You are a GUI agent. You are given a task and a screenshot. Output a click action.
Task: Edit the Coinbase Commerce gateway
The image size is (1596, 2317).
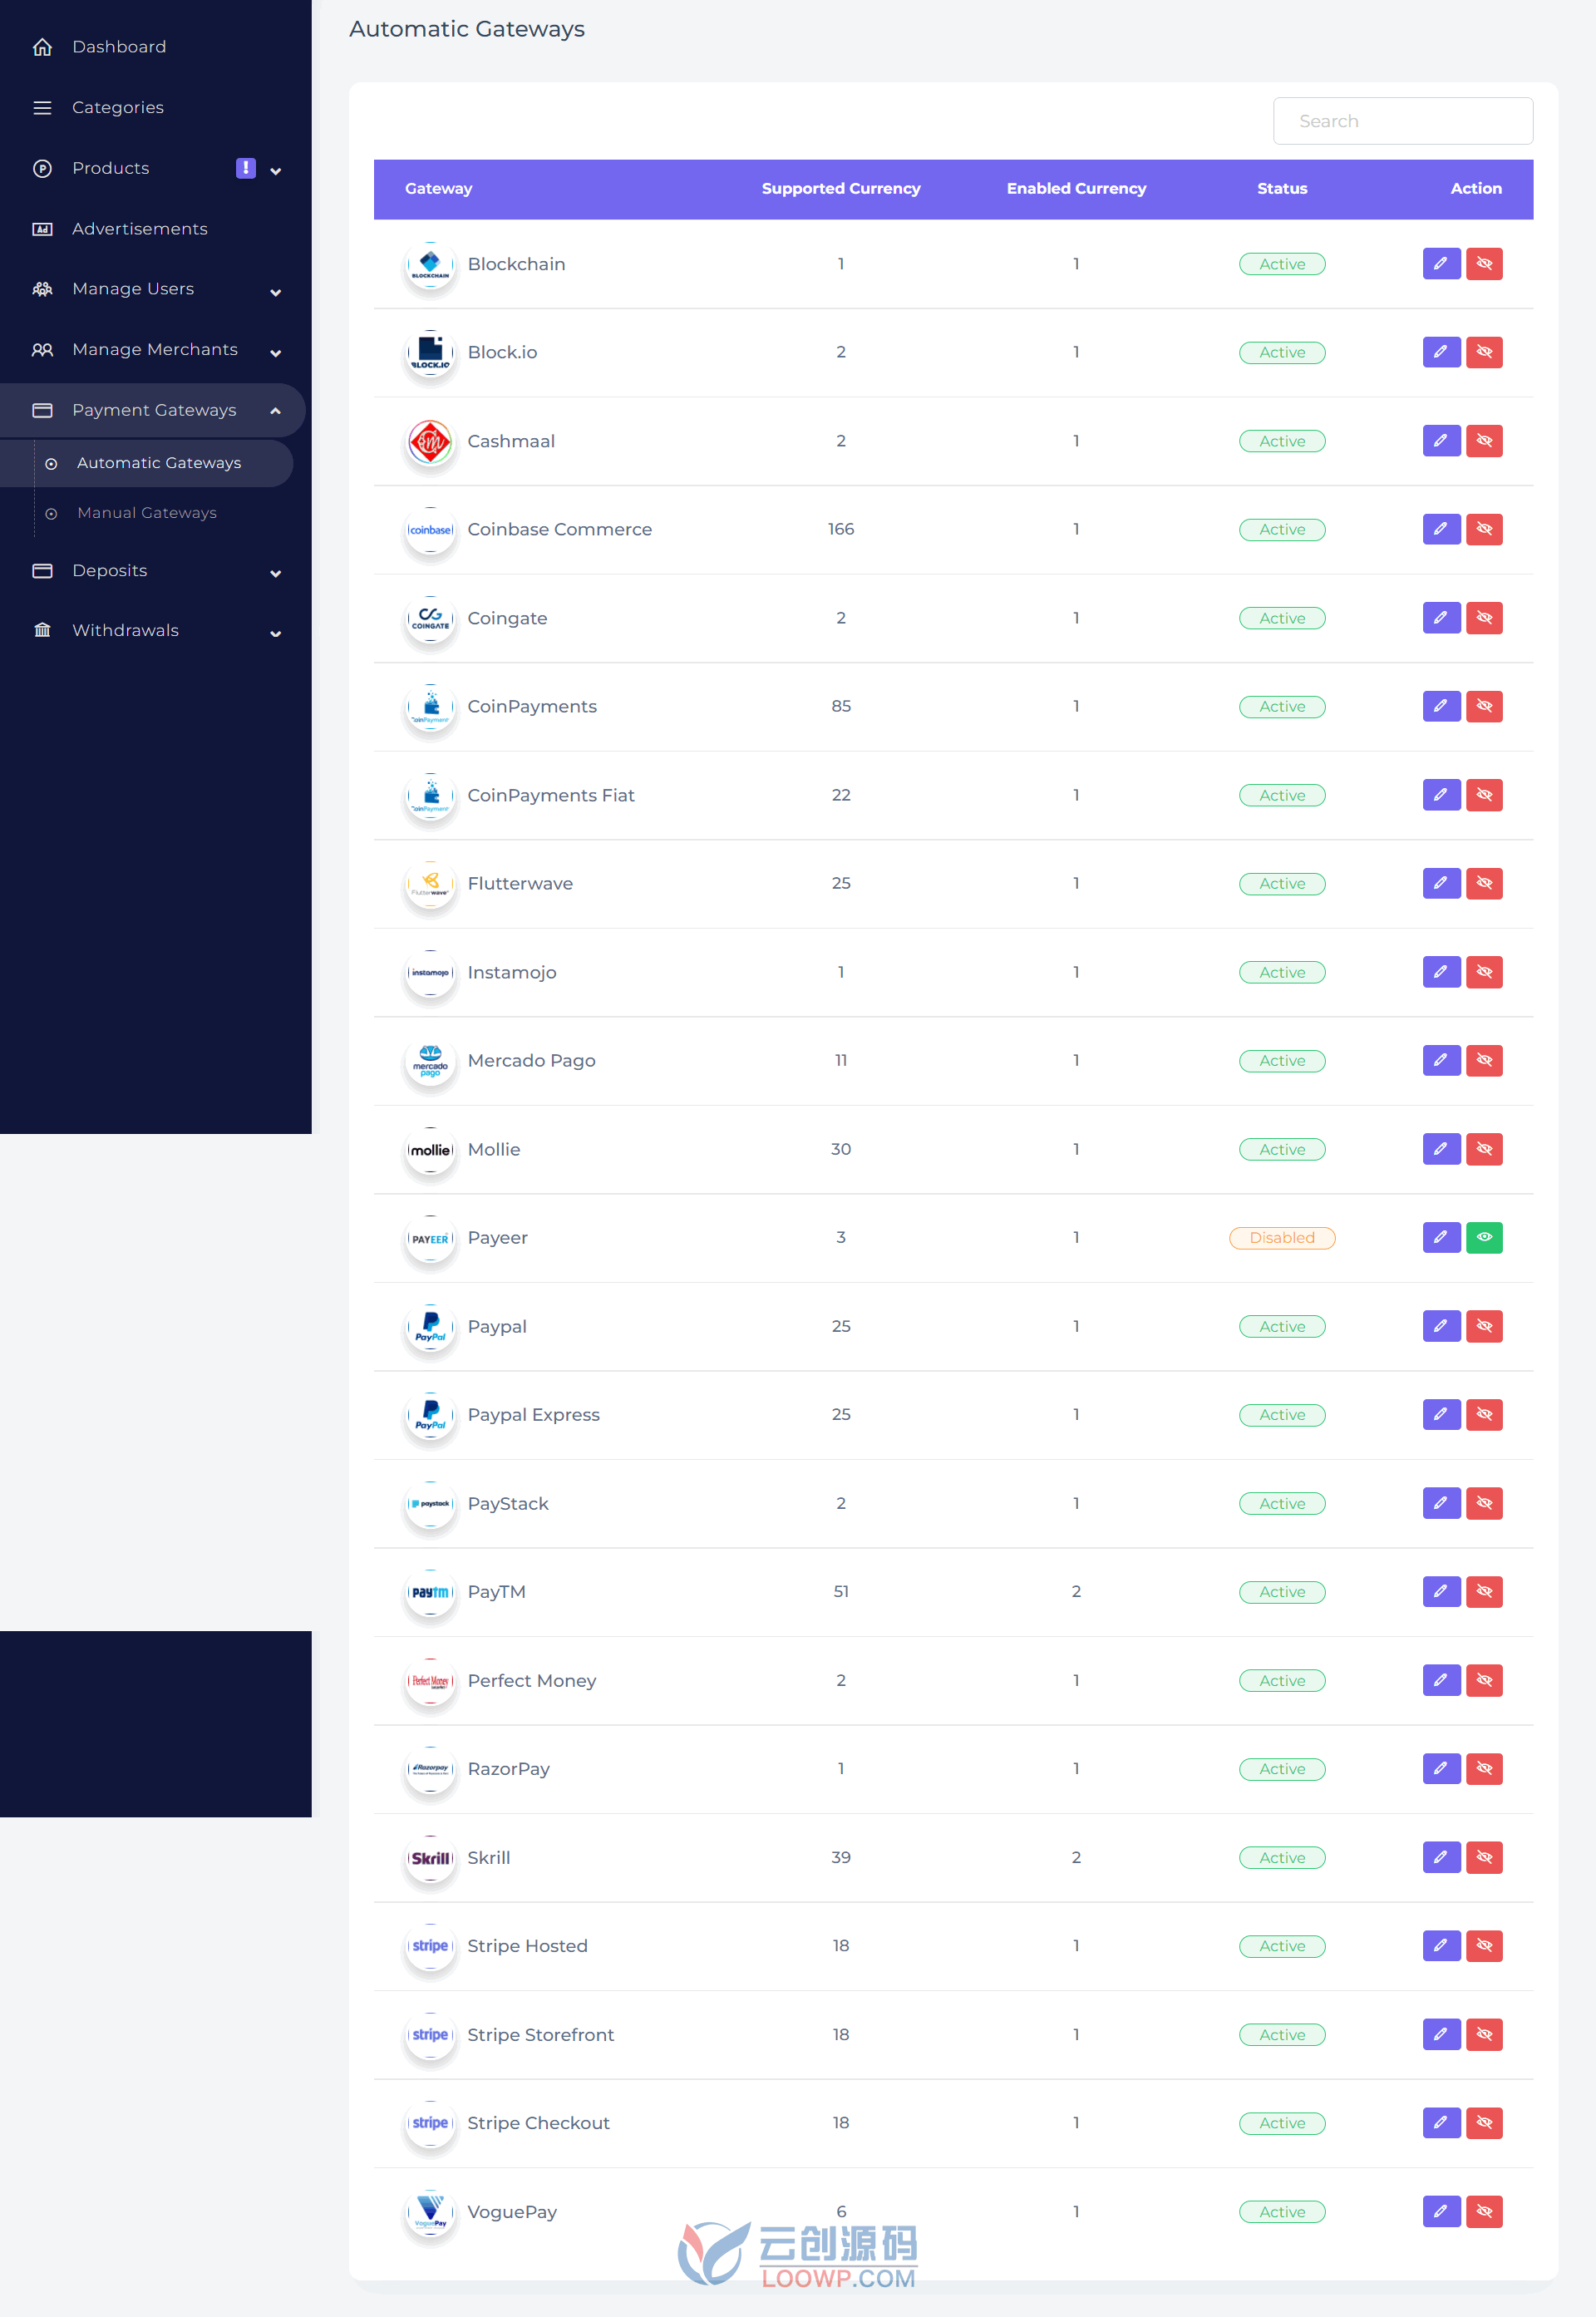pos(1441,529)
